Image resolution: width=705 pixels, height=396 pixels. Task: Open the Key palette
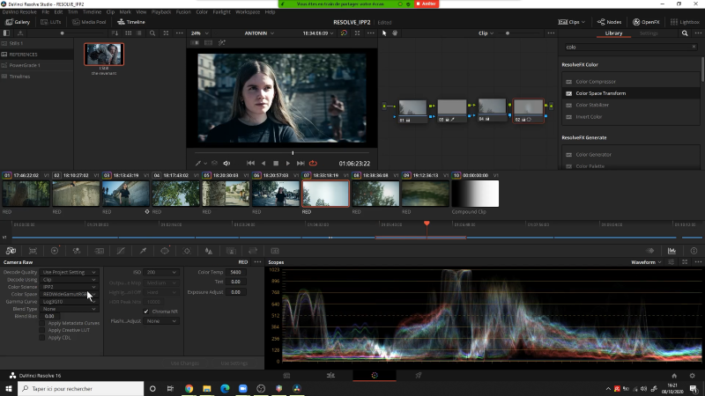tap(231, 251)
